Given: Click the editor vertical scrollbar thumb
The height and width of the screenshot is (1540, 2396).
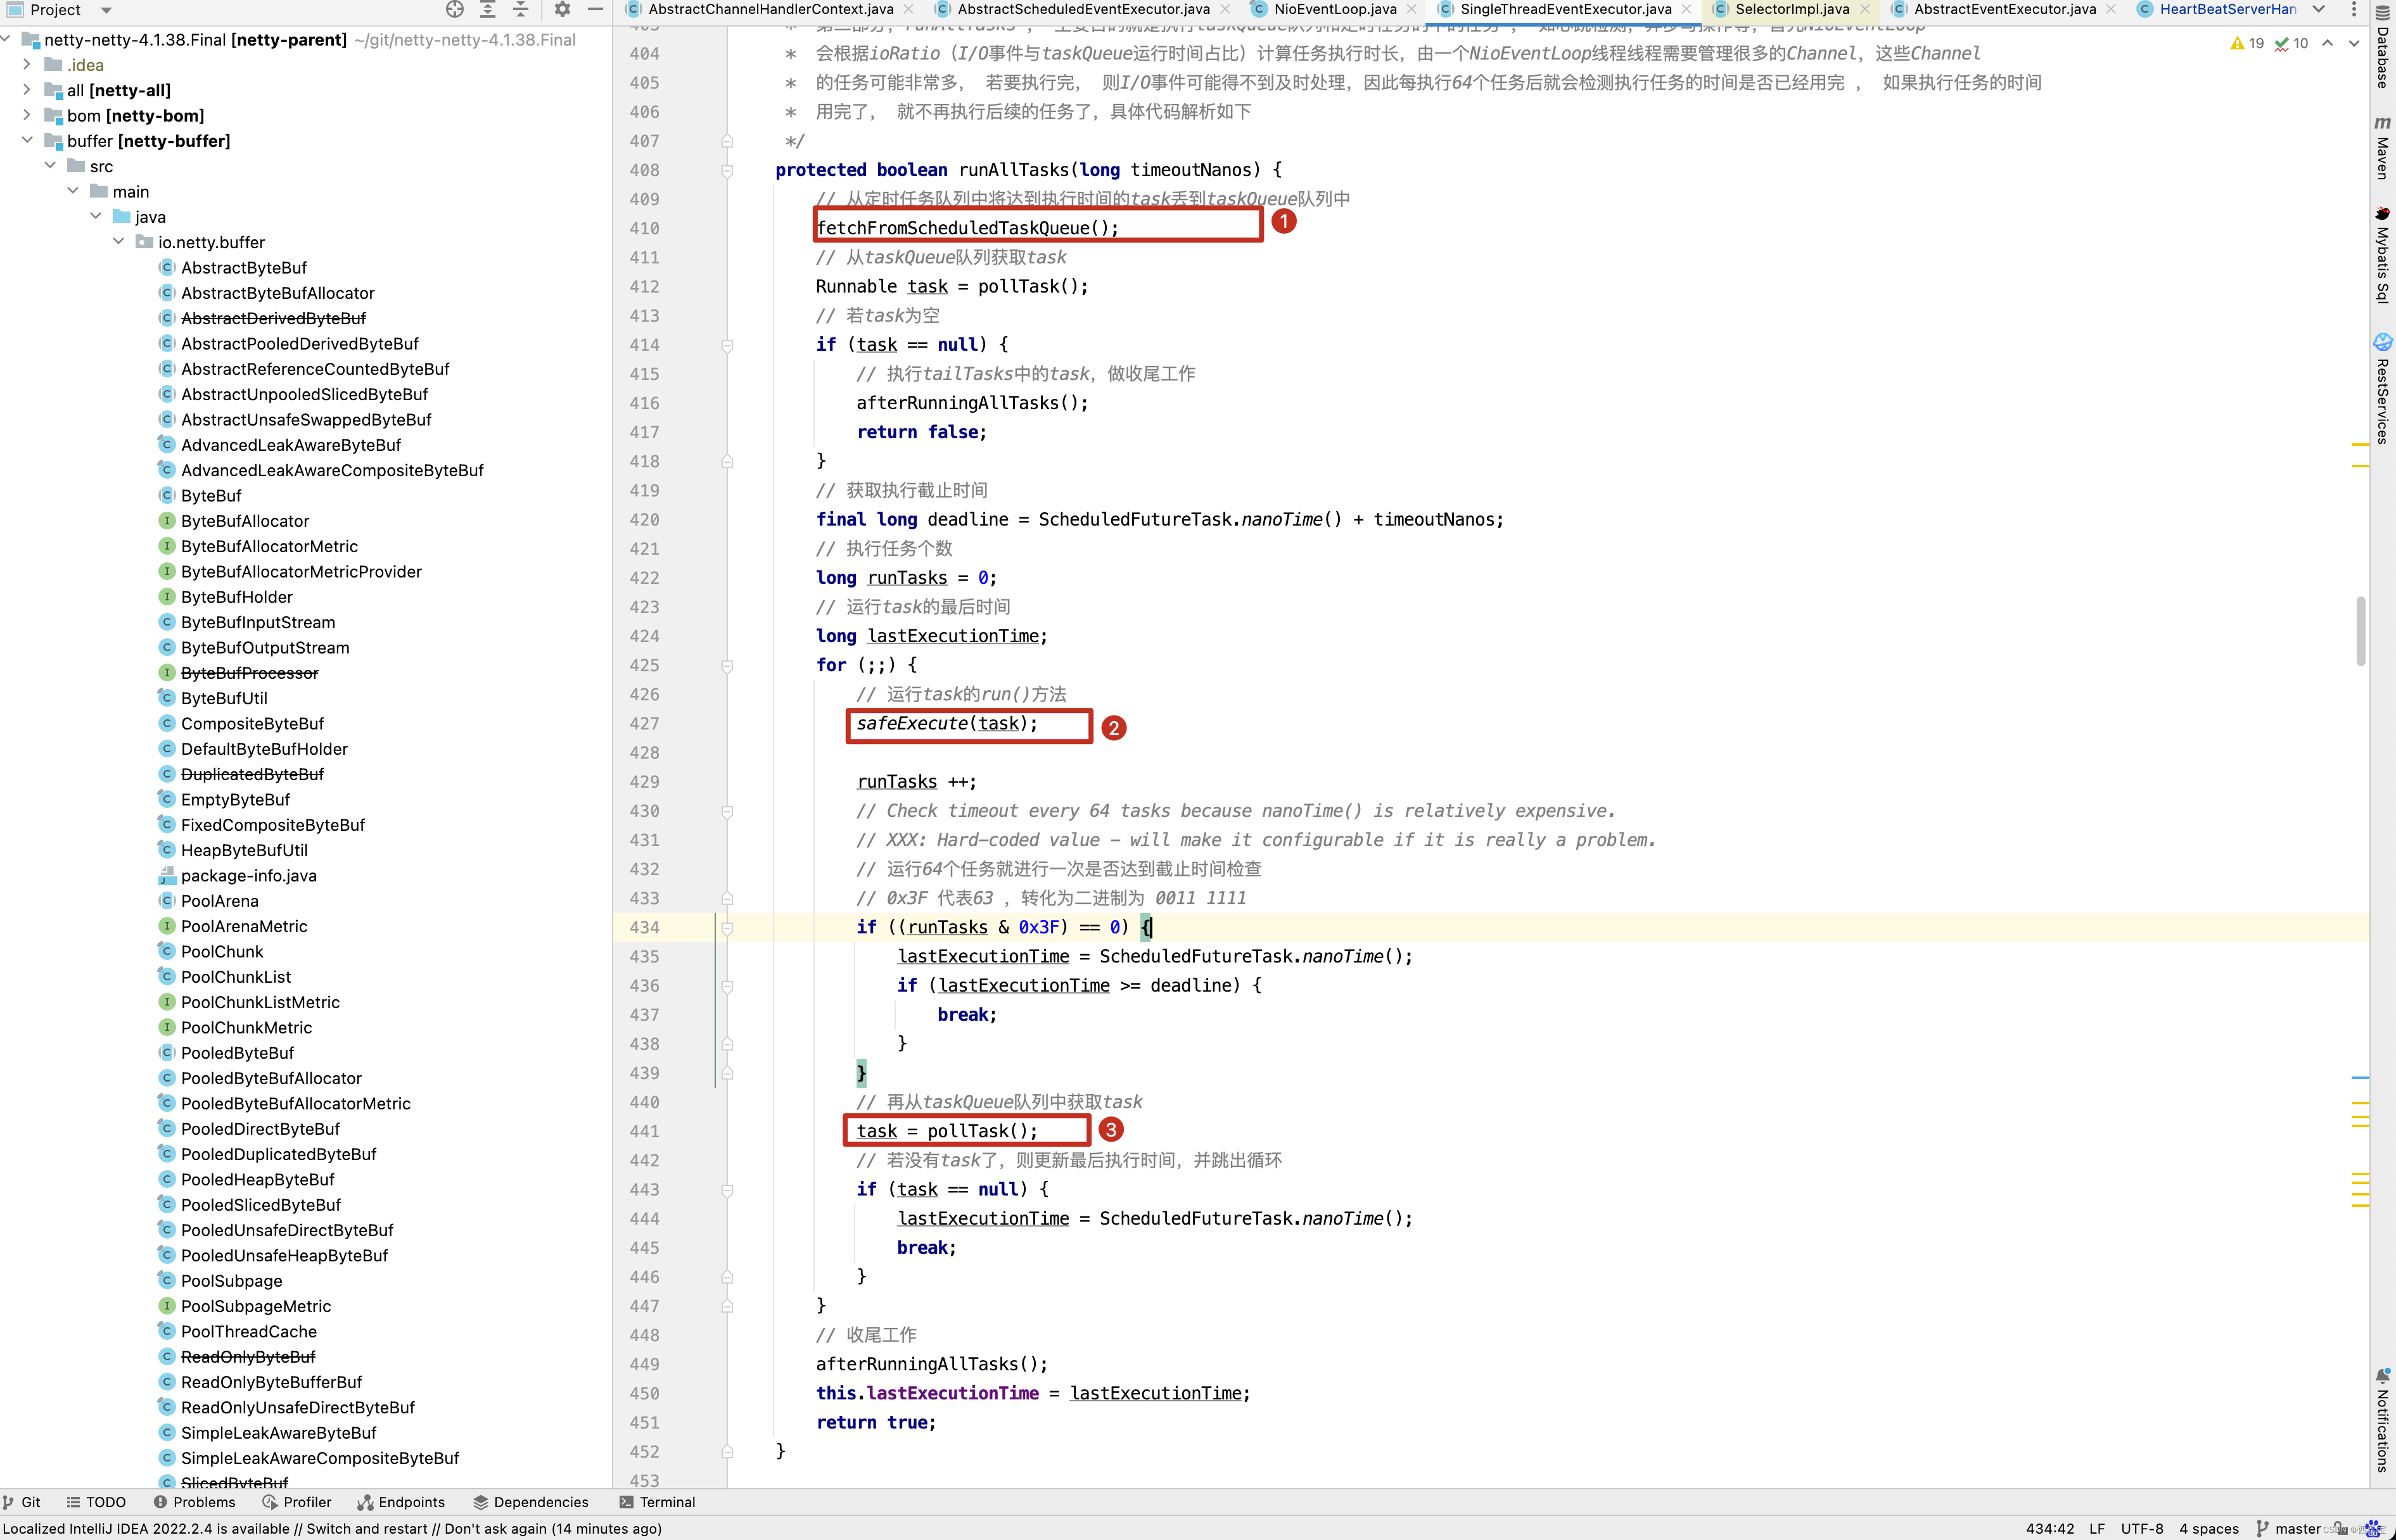Looking at the screenshot, I should [2360, 630].
